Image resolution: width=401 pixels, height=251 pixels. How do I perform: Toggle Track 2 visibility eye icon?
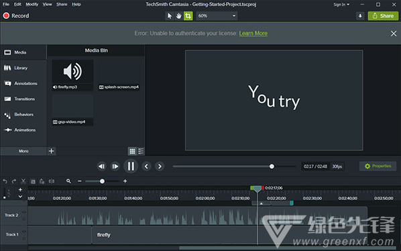point(23,212)
